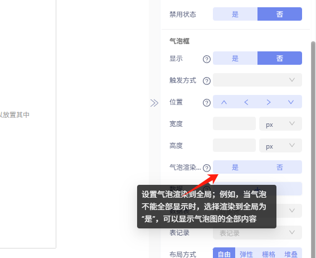Open the help icon beside 气泡渲染
The width and height of the screenshot is (316, 258).
[207, 168]
